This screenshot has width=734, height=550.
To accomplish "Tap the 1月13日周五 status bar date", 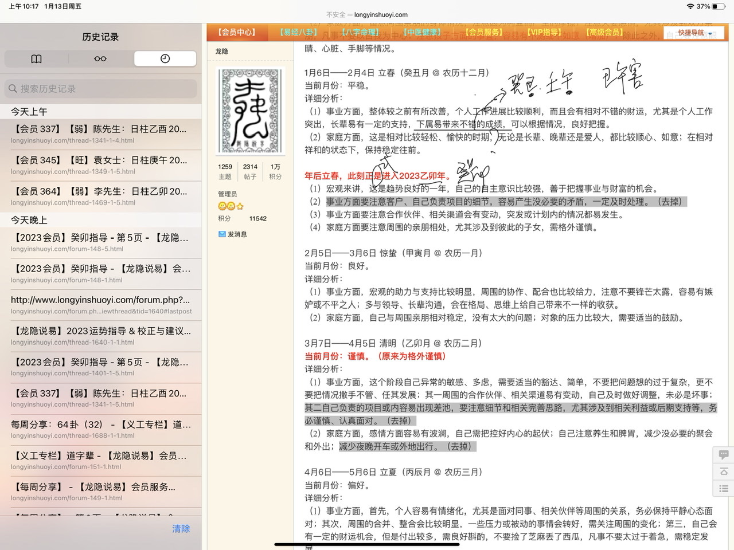I will (x=63, y=6).
